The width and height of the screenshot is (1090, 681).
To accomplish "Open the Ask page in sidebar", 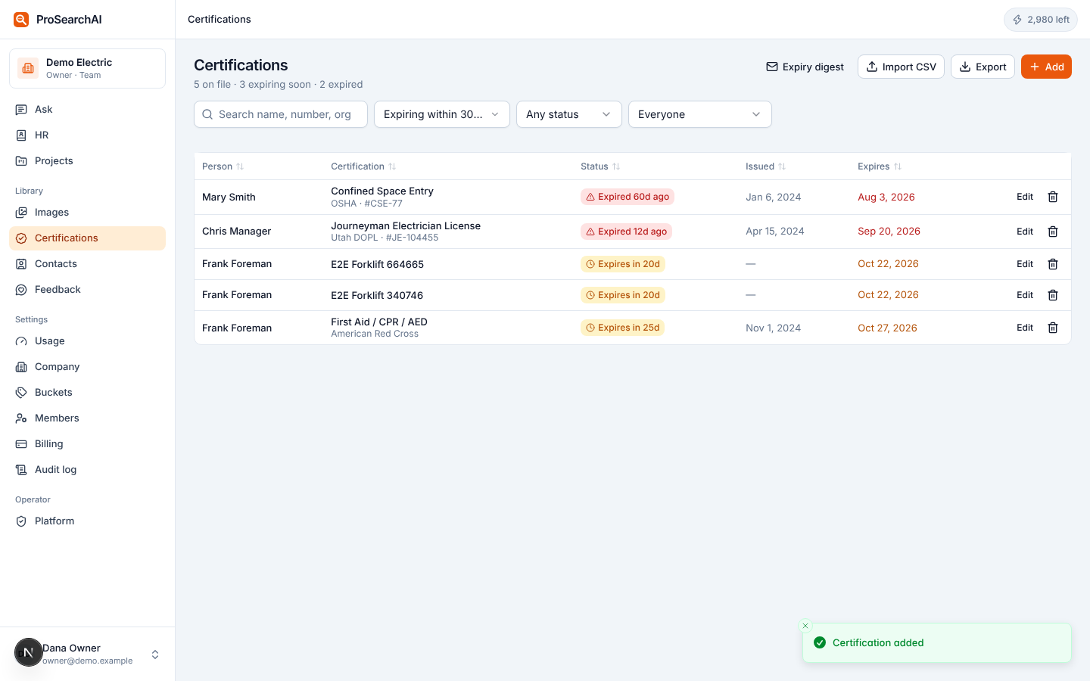I will click(87, 110).
